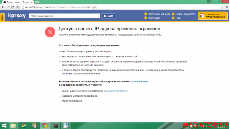
Task: Open the document app taskbar icon
Action: (x=66, y=126)
